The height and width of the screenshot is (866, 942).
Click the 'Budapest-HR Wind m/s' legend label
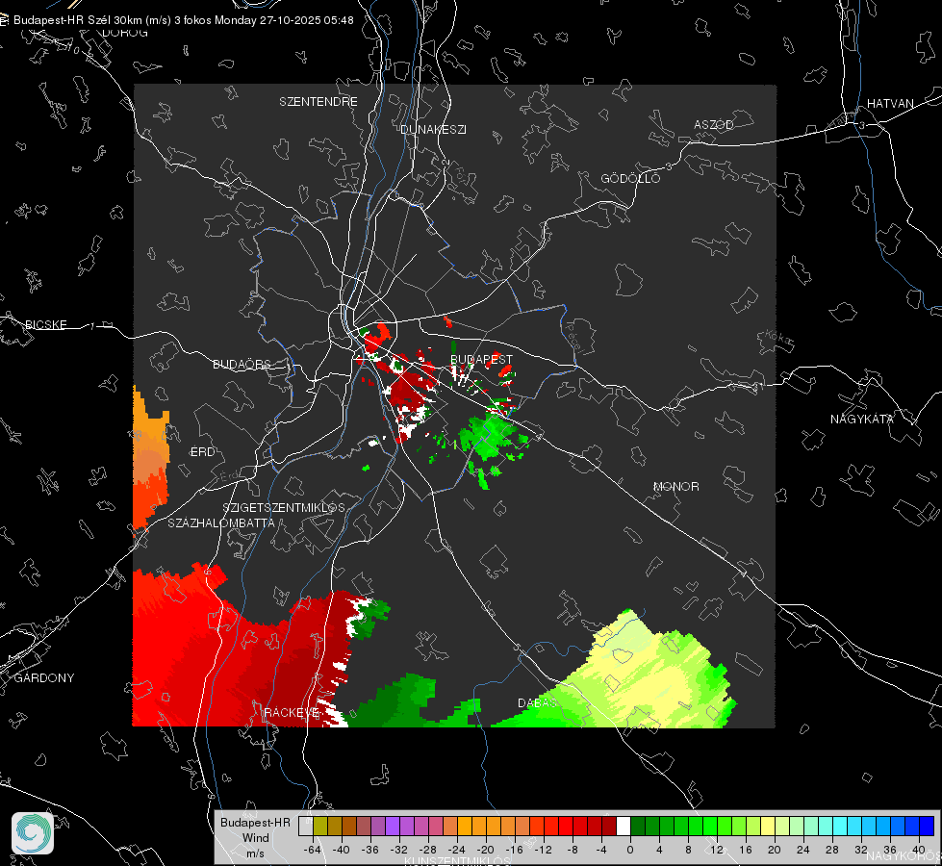255,838
